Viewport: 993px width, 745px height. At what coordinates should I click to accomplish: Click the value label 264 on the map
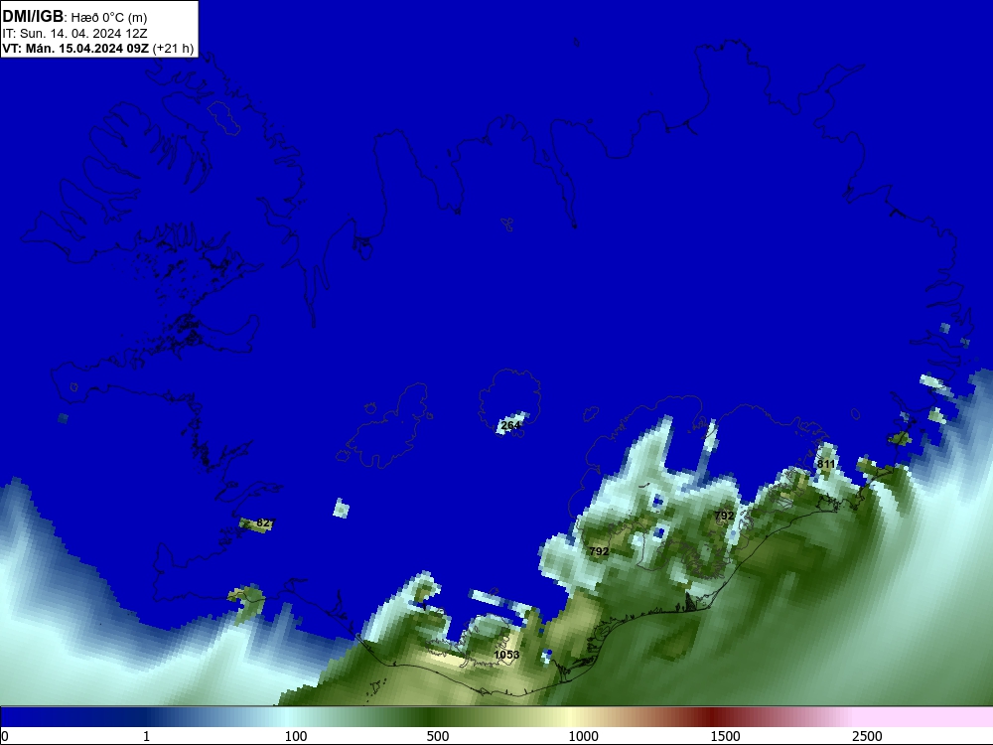click(510, 425)
